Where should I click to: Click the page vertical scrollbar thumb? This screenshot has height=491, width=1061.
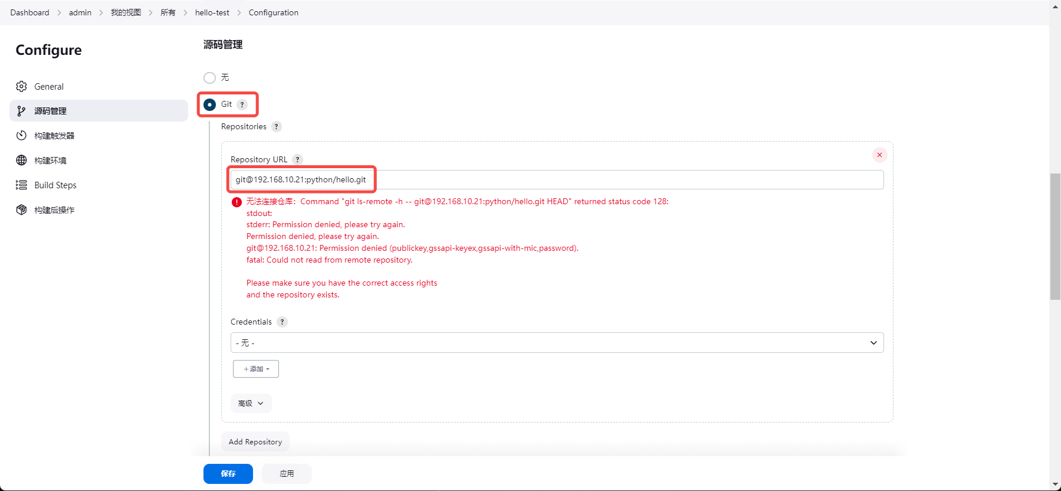(1055, 236)
